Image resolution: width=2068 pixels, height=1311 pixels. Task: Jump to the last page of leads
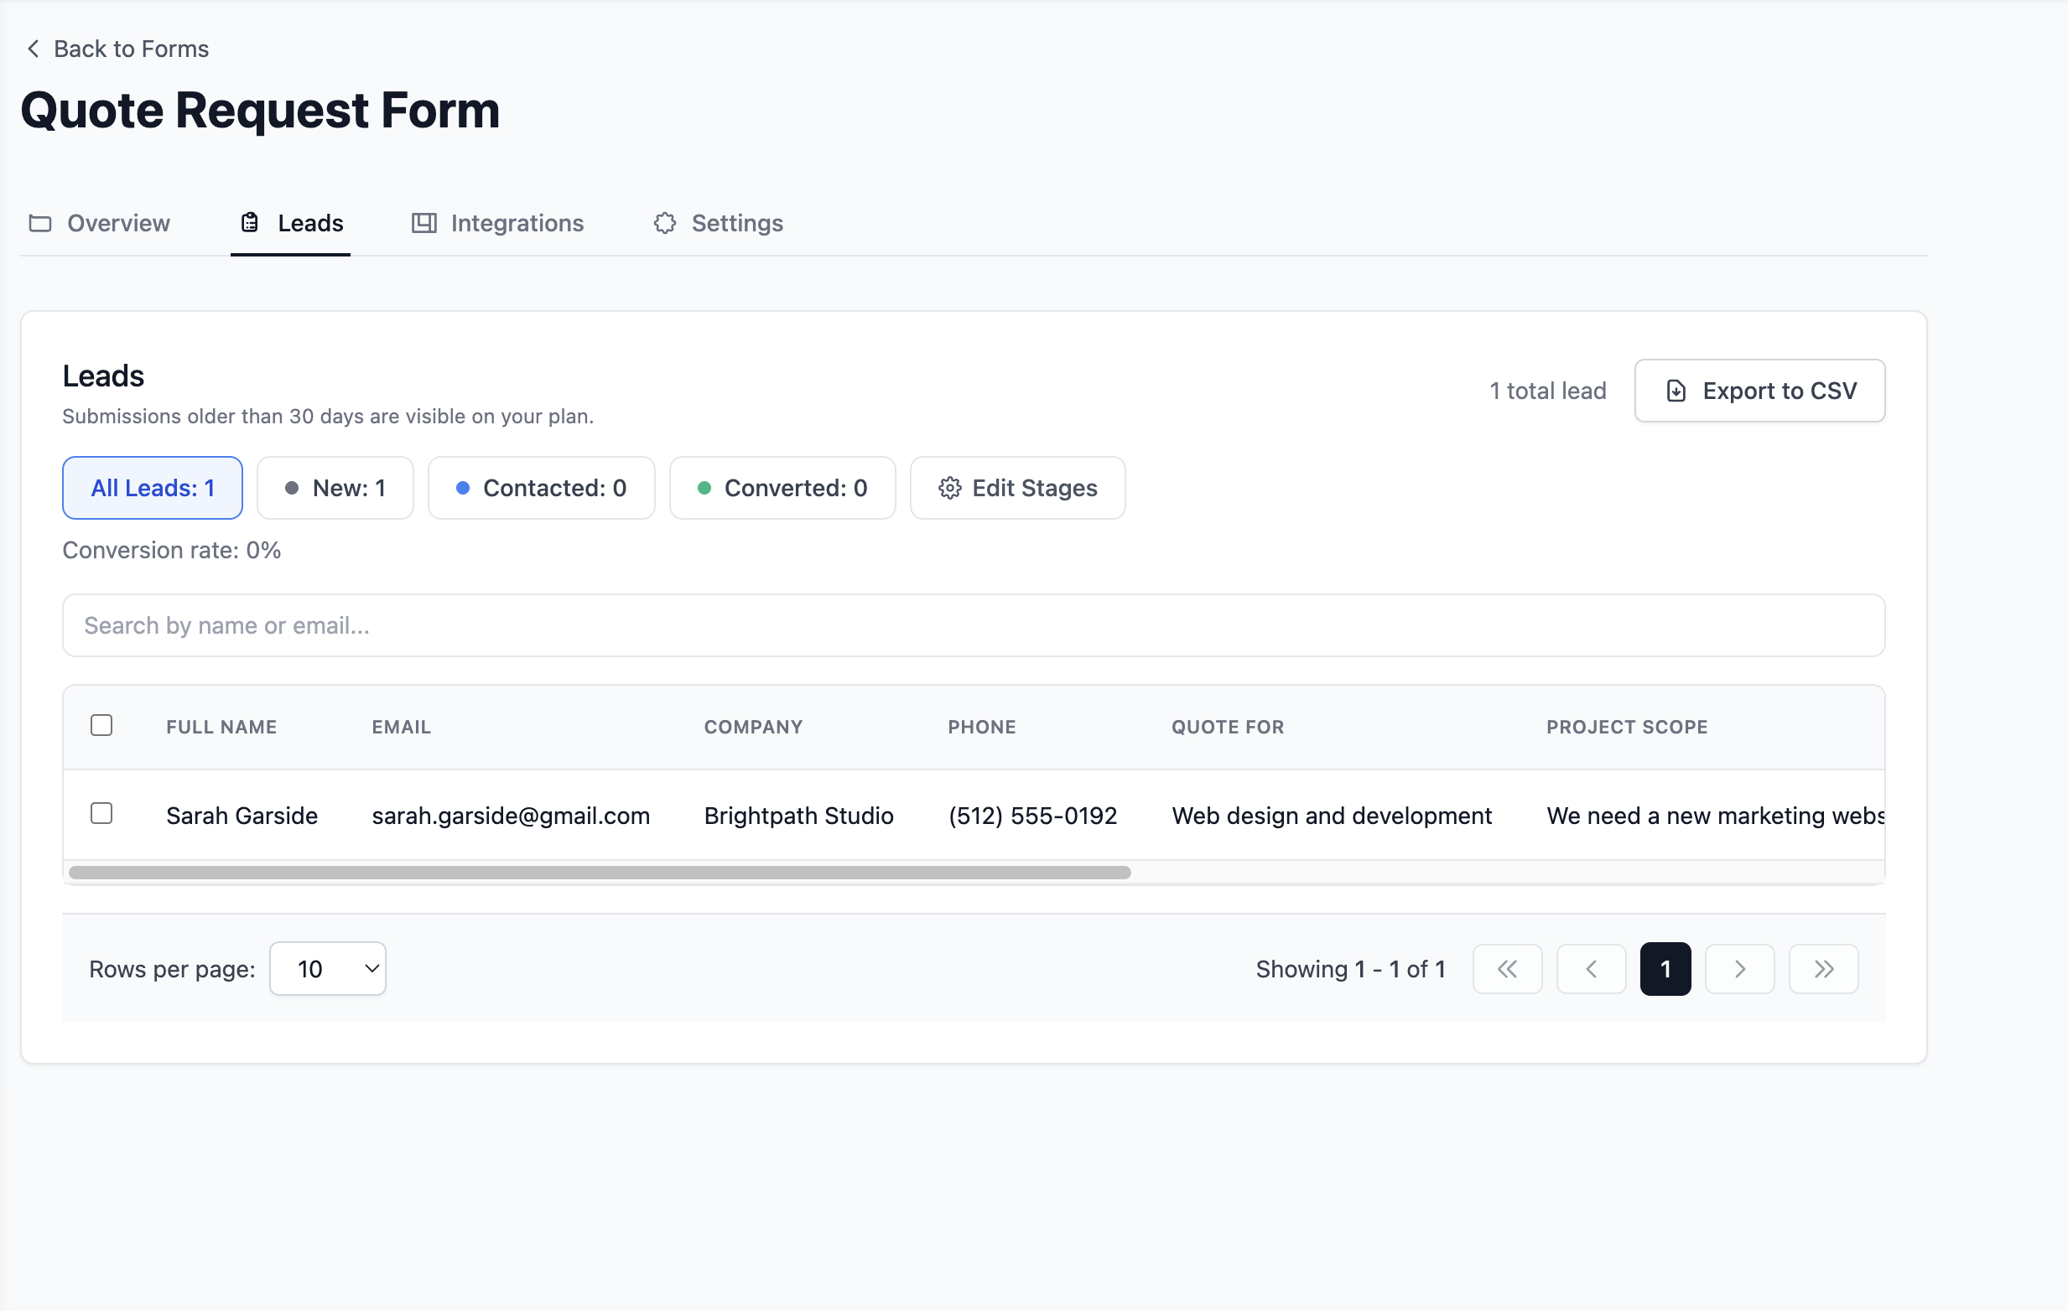pyautogui.click(x=1824, y=969)
